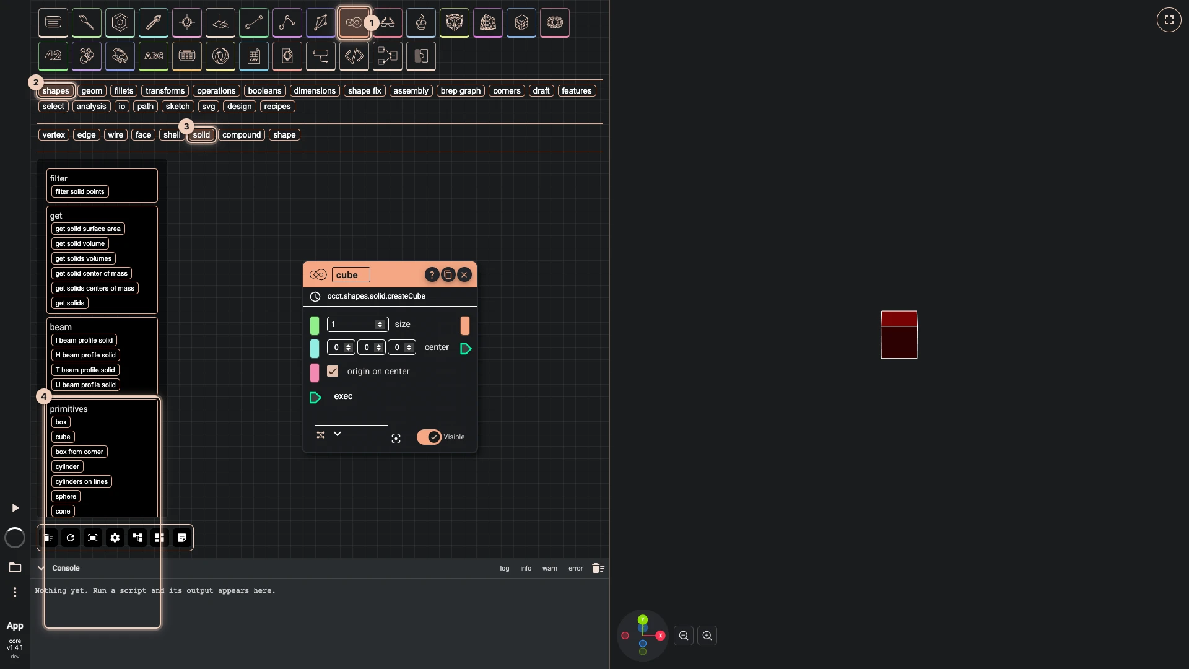Enter fullscreen for the 3D viewport
Viewport: 1189px width, 669px height.
pyautogui.click(x=1169, y=20)
